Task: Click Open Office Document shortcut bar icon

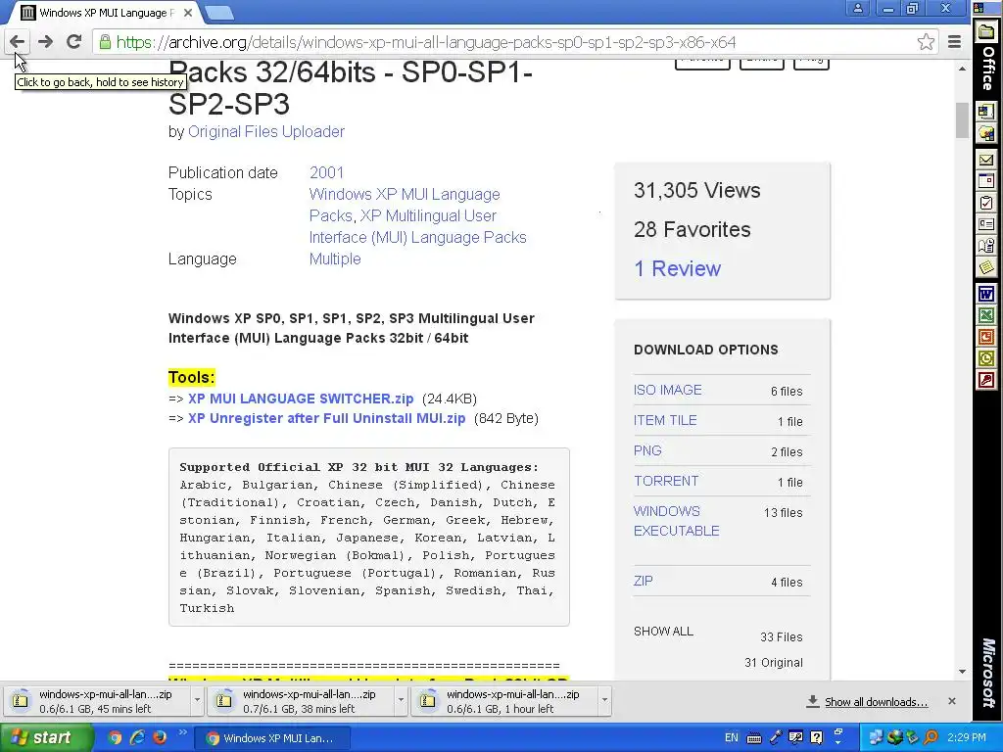Action: click(x=986, y=133)
